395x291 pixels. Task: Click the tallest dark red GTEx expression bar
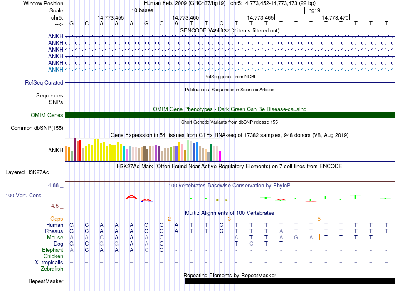tap(74, 149)
